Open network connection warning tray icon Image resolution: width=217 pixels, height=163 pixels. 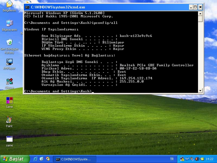[x=182, y=159]
